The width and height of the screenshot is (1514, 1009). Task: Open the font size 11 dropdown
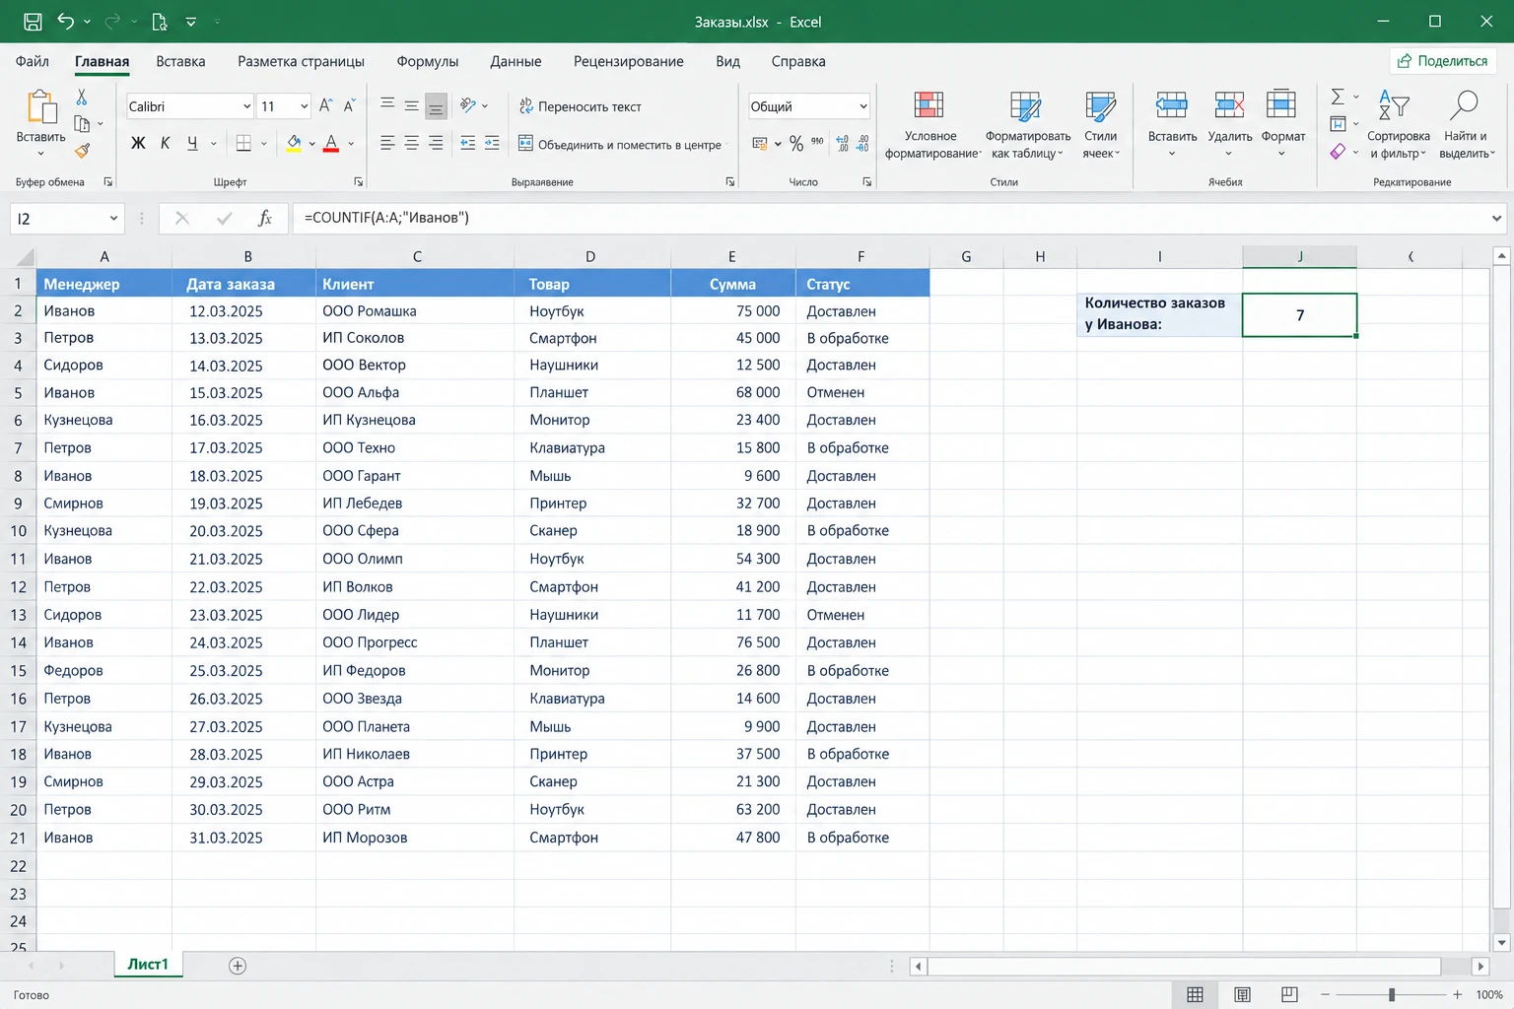304,106
